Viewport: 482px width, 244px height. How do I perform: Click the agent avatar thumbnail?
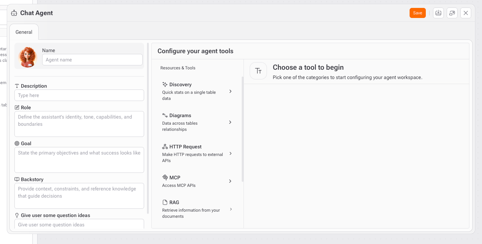pos(28,57)
